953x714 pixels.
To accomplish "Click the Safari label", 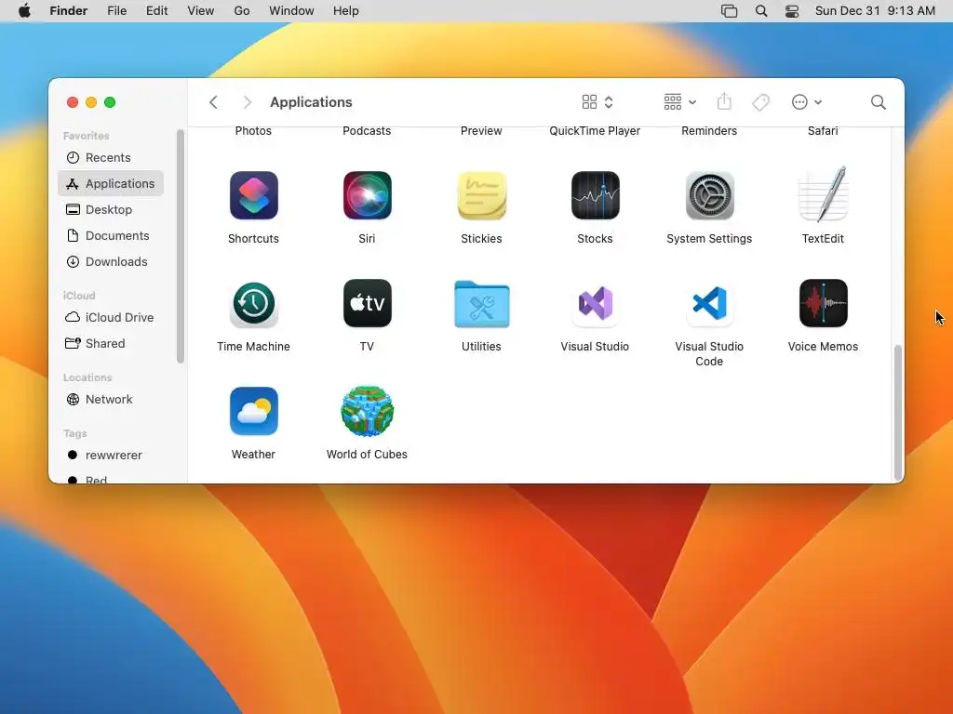I will pos(823,131).
